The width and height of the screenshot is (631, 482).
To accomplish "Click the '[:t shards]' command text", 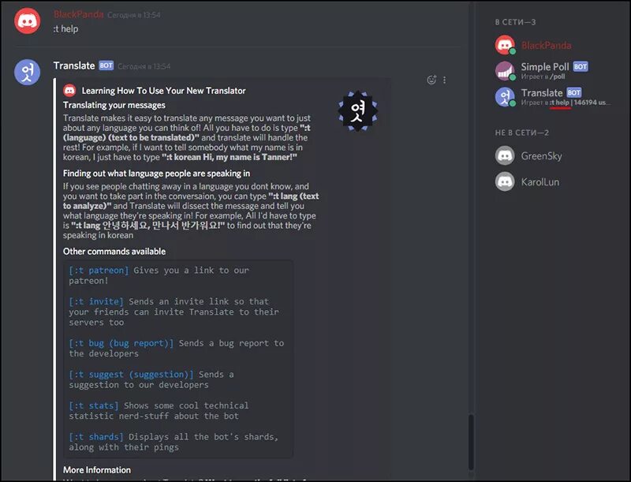I will coord(96,437).
